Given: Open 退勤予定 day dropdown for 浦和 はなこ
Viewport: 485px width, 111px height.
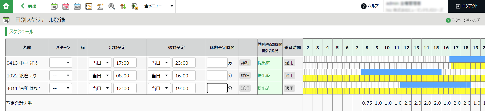Looking at the screenshot, I should coord(159,88).
